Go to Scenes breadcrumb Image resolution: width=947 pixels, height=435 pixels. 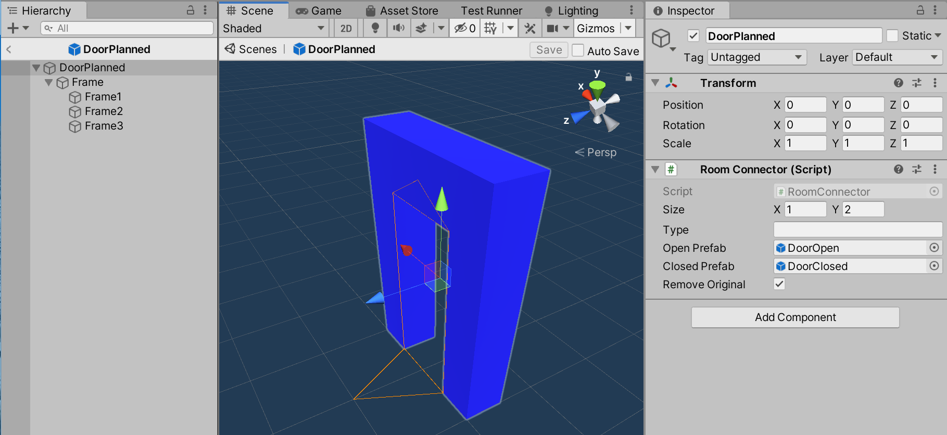coord(250,49)
